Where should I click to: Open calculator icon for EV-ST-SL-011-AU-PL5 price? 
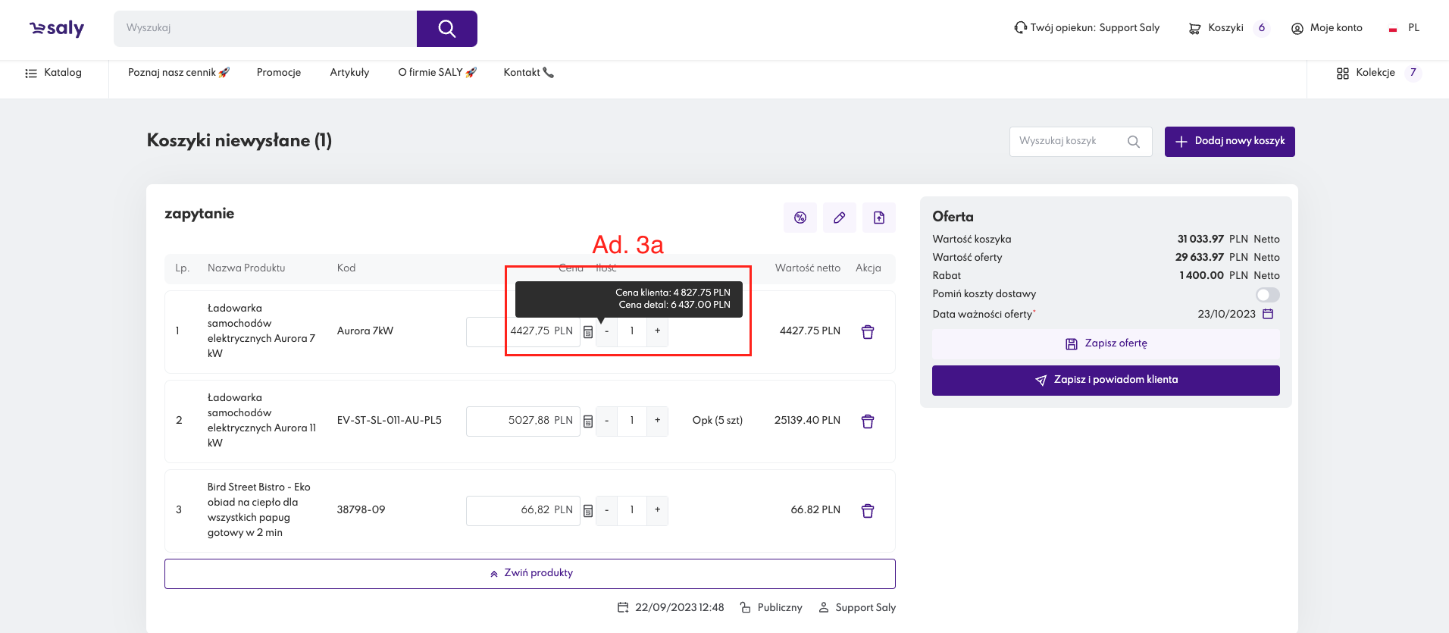(x=588, y=421)
